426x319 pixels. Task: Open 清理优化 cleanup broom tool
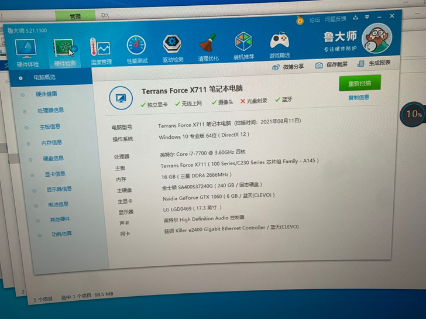(208, 47)
